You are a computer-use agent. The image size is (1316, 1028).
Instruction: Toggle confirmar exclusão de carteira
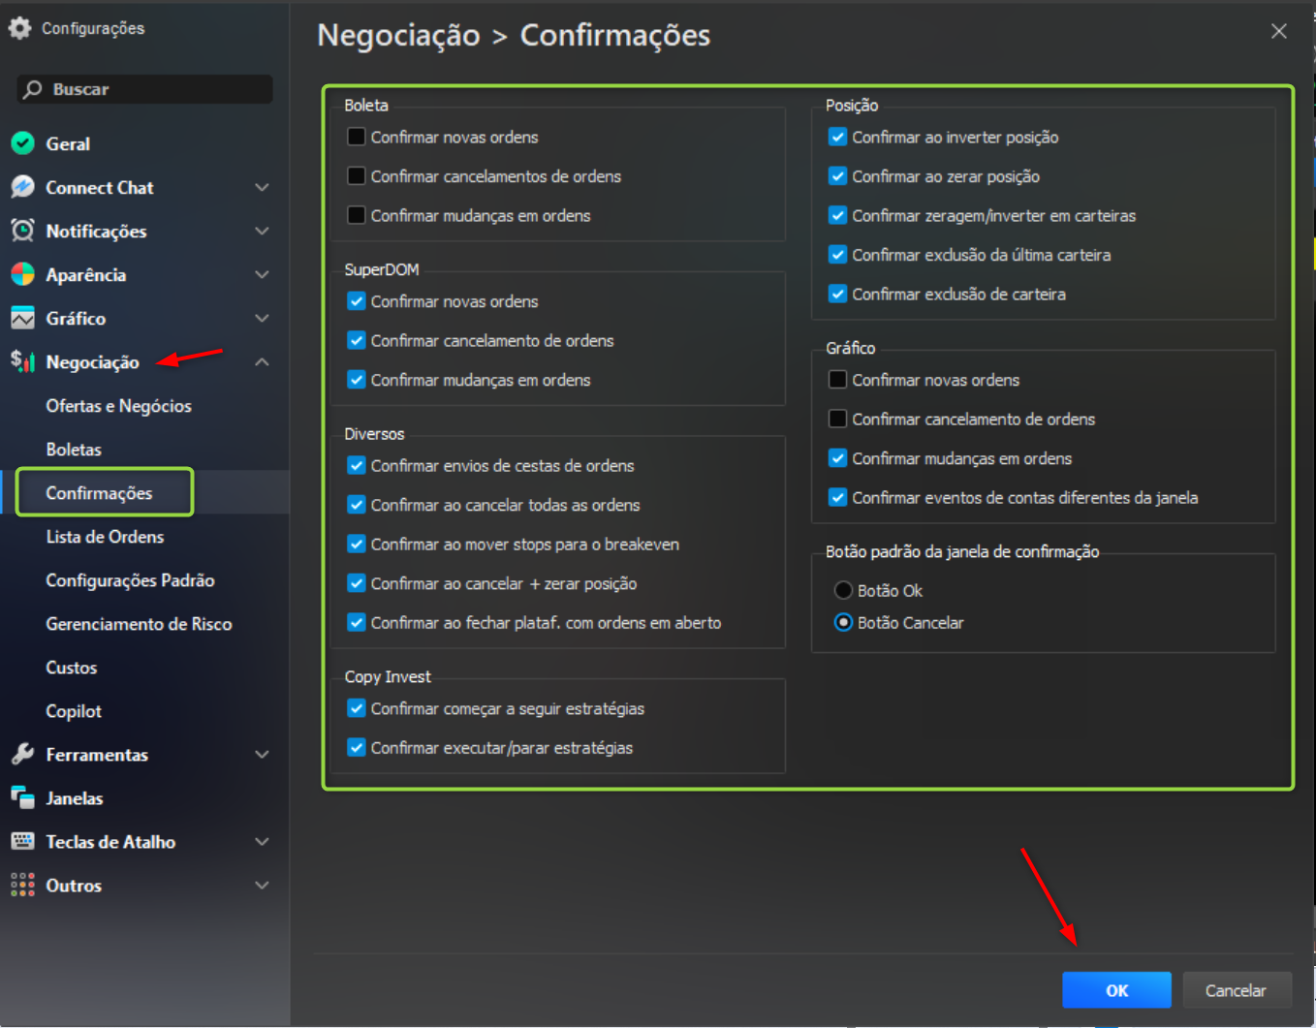click(x=838, y=294)
